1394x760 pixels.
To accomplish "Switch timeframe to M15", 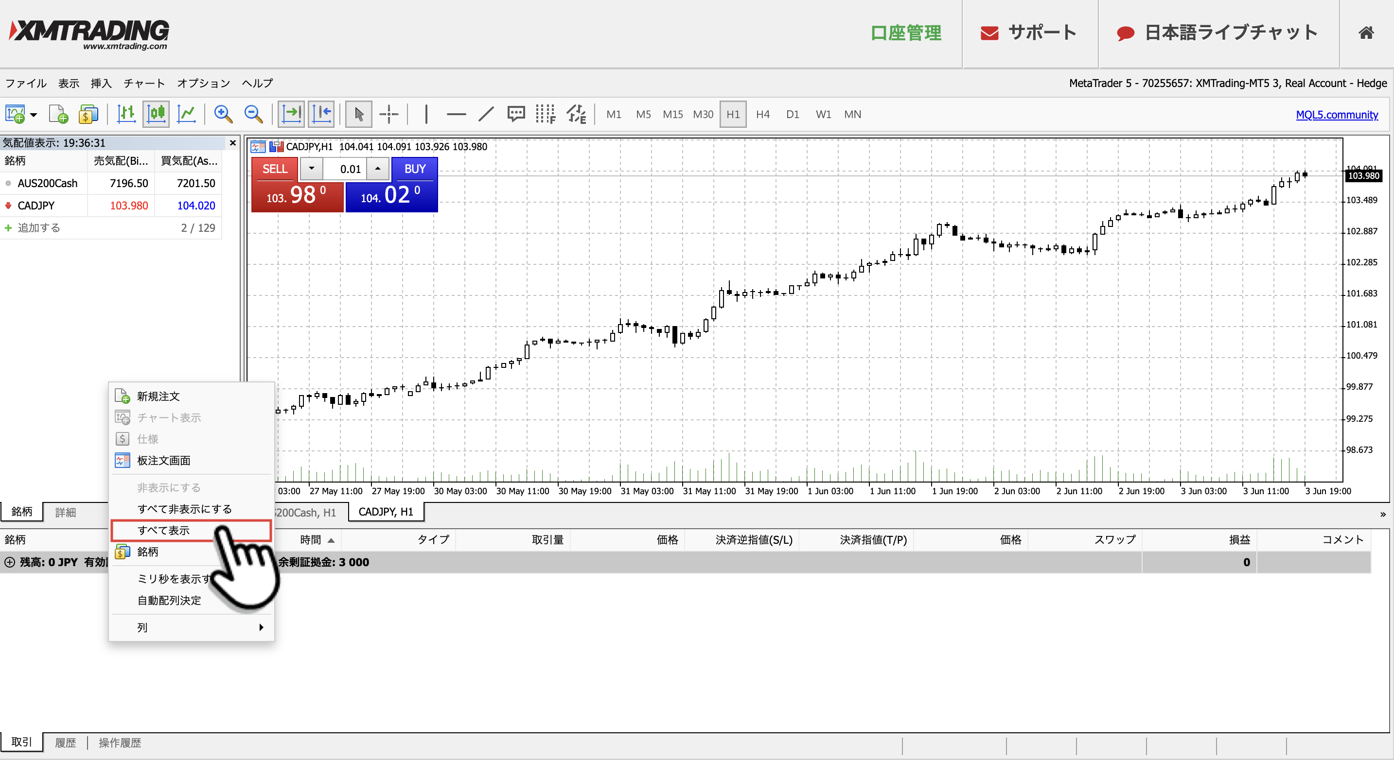I will tap(672, 114).
